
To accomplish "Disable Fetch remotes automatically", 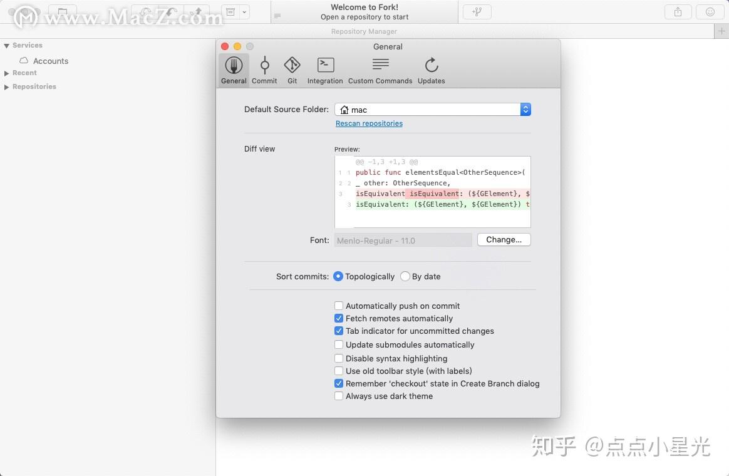I will (339, 318).
